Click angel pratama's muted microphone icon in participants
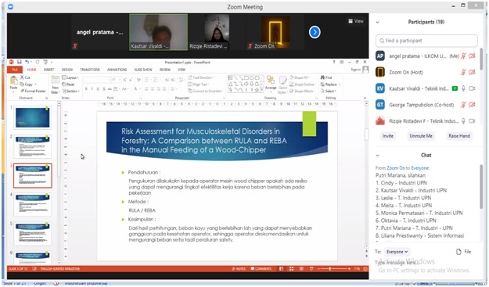The width and height of the screenshot is (489, 287). coord(463,56)
